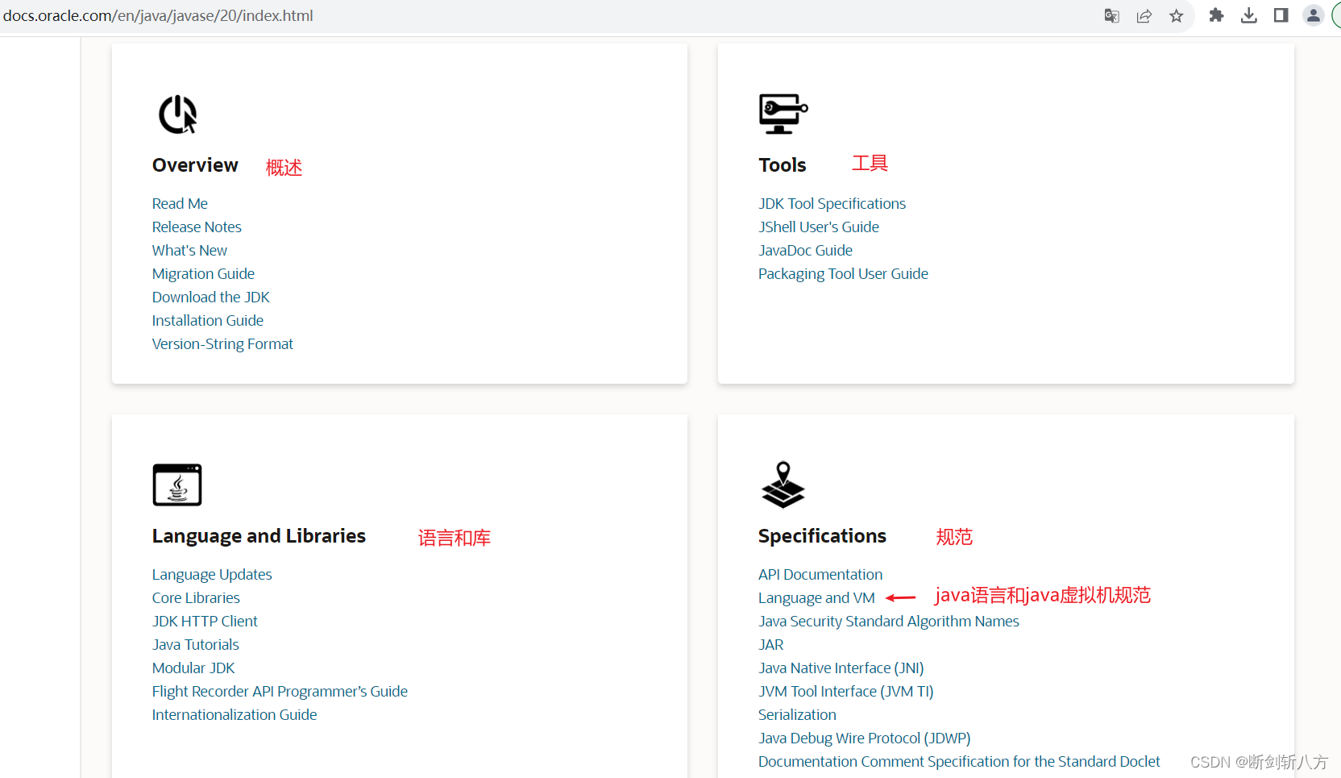Click the Language and Libraries Java icon

point(177,485)
